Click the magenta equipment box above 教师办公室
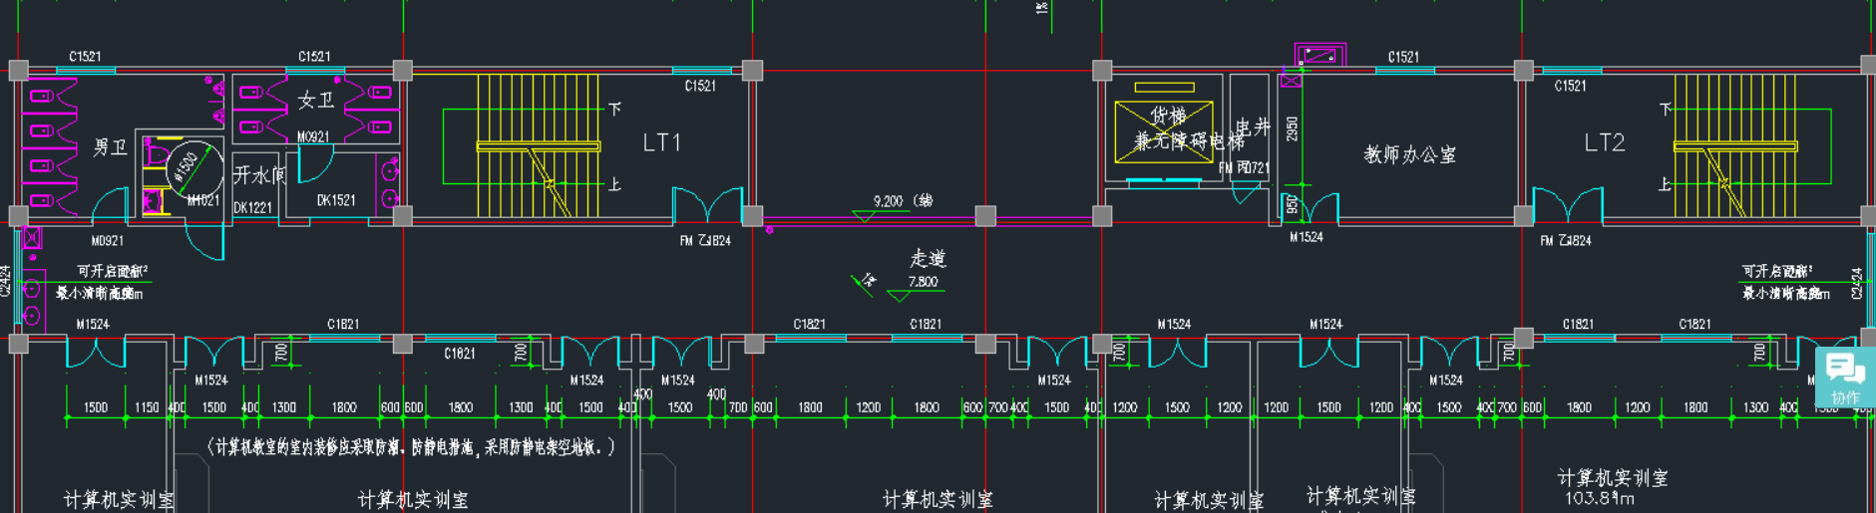 [x=1320, y=56]
